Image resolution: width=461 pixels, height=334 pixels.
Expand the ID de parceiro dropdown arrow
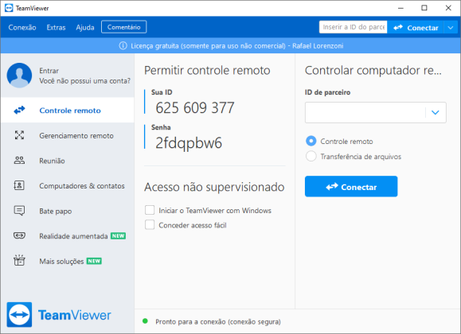click(436, 112)
